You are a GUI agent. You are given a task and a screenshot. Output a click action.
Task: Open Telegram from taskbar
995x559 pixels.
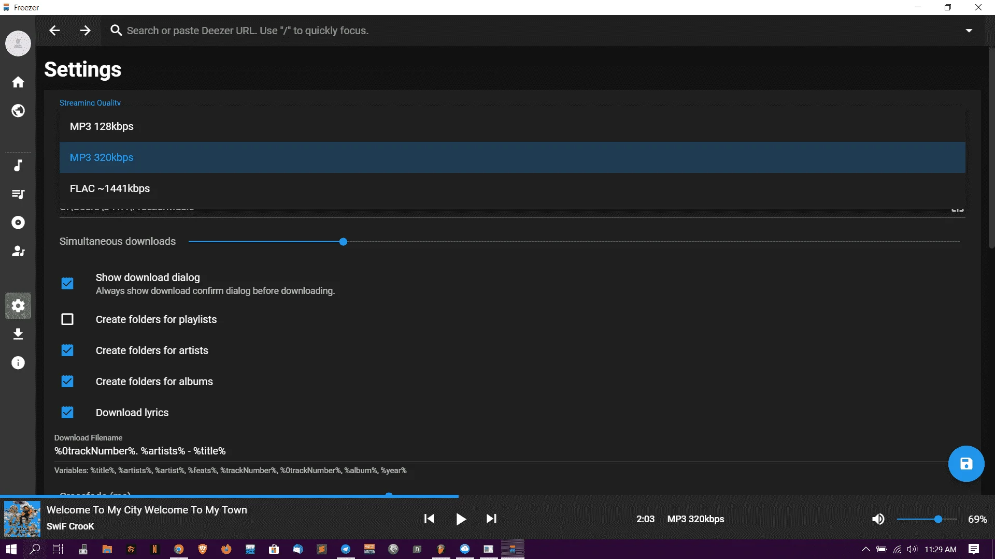pos(346,549)
